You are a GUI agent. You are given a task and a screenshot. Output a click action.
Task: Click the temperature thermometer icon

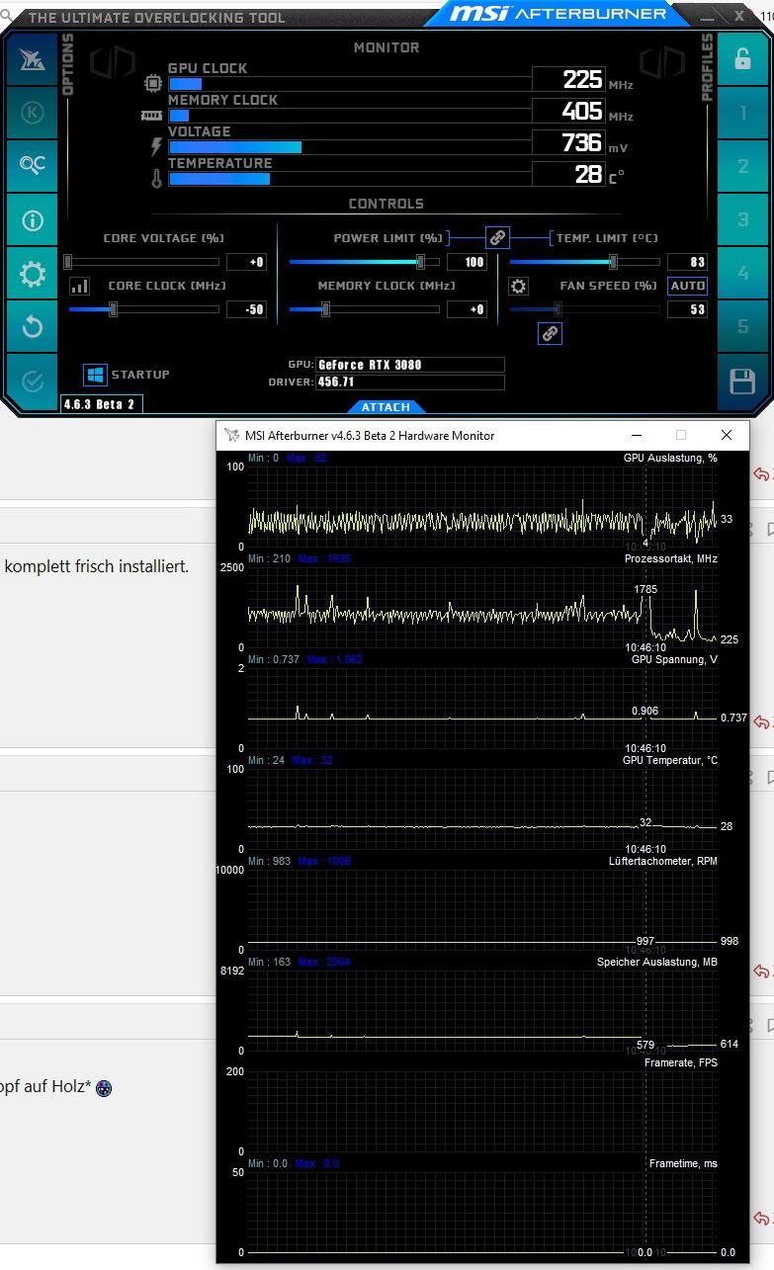tap(155, 179)
